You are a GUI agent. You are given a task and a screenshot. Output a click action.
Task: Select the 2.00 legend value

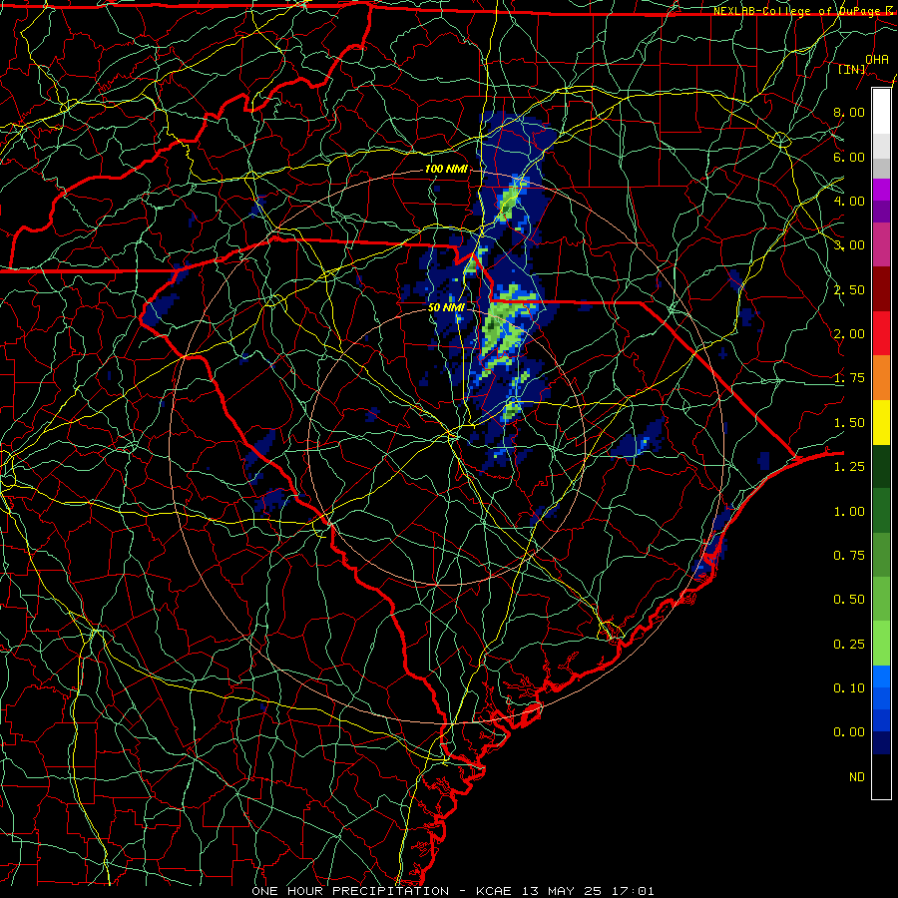(849, 334)
